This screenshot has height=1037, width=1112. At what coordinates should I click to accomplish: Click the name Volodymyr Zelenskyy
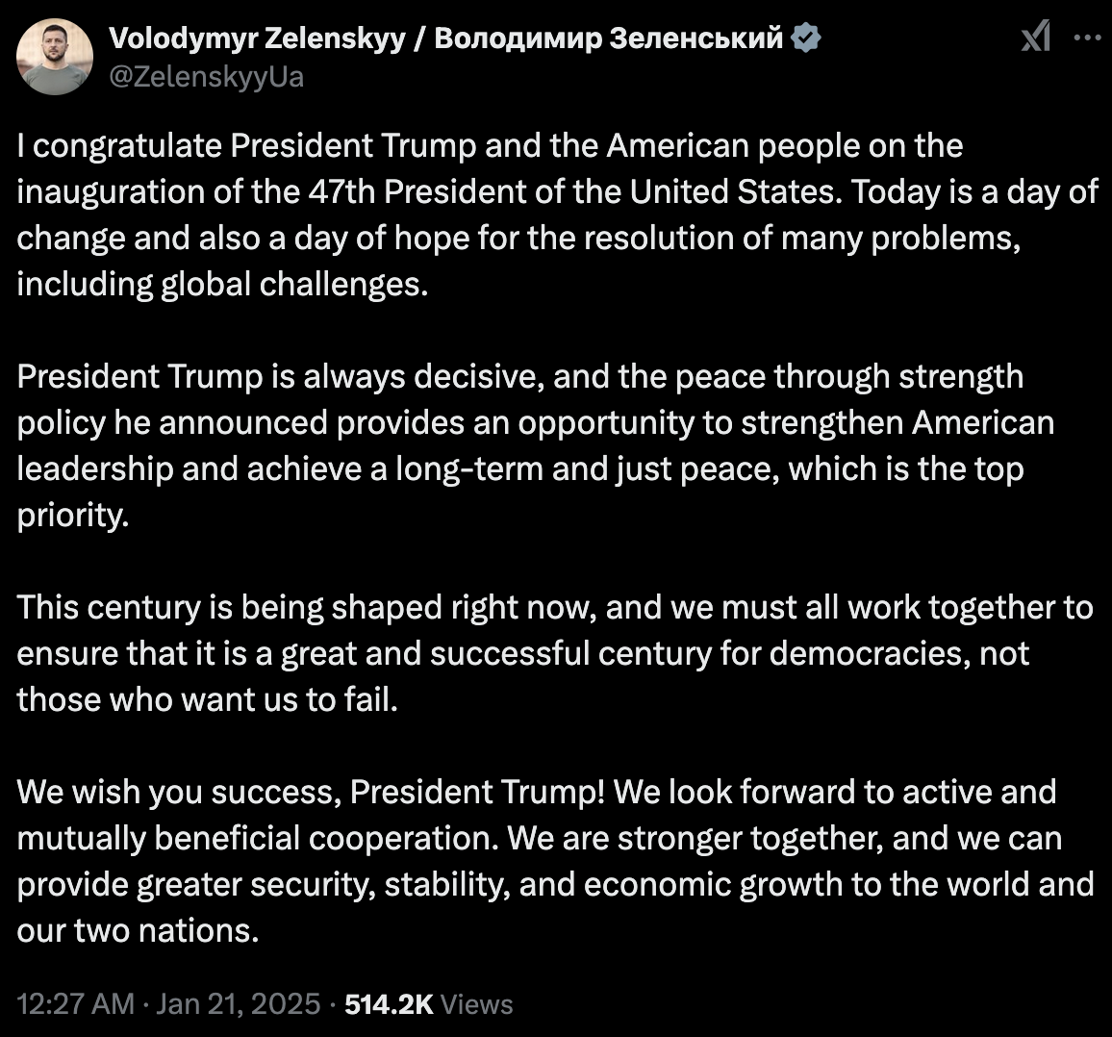tap(257, 38)
